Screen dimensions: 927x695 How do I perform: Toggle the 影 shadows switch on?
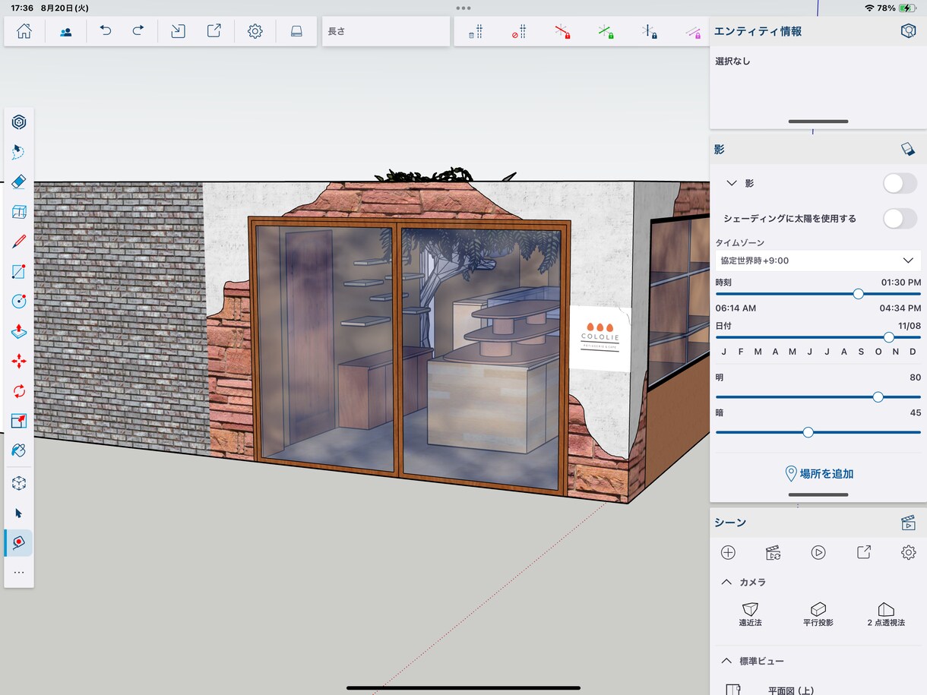pos(900,183)
